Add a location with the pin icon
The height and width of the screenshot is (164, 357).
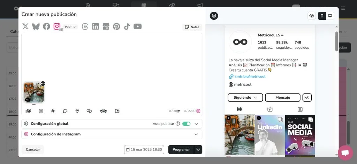[77, 111]
